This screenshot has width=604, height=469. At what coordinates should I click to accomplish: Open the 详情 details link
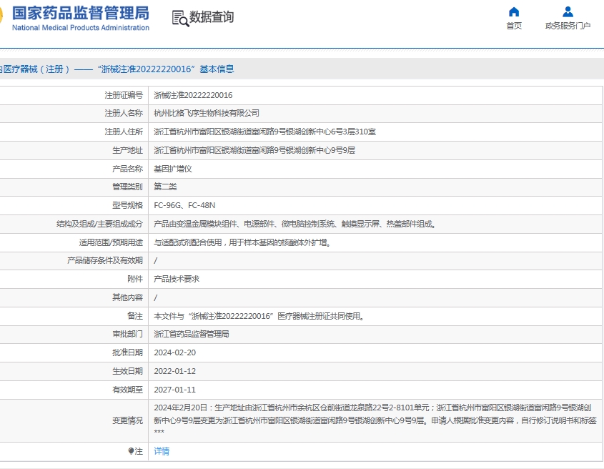162,451
